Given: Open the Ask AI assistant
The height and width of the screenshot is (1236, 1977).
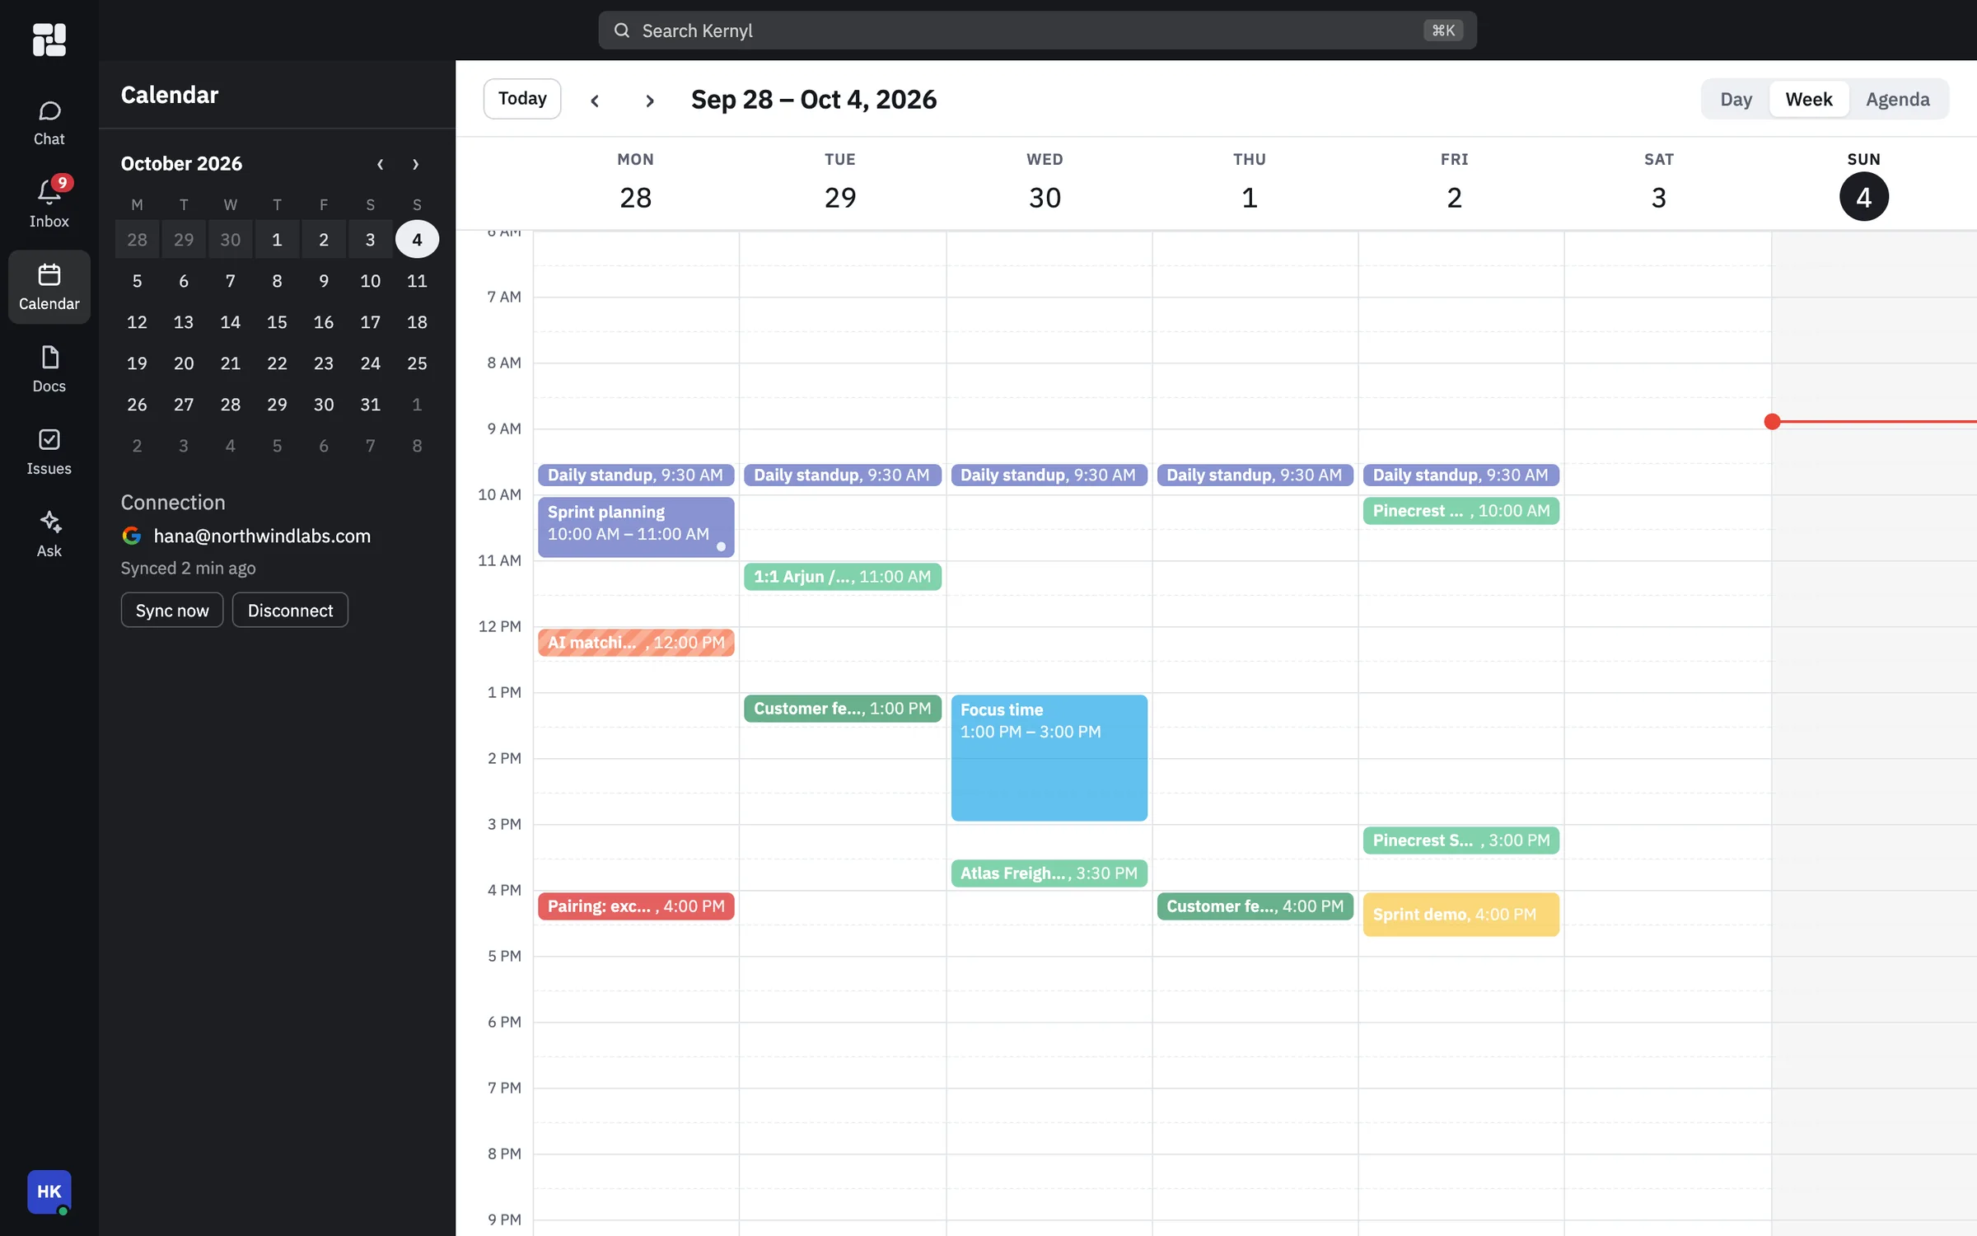Looking at the screenshot, I should pyautogui.click(x=49, y=534).
